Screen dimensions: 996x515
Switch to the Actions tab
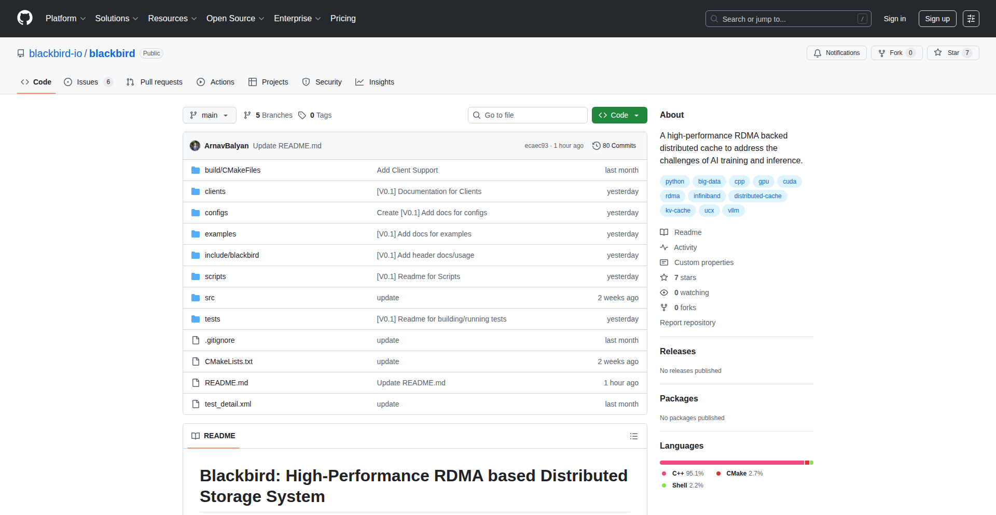pyautogui.click(x=215, y=82)
